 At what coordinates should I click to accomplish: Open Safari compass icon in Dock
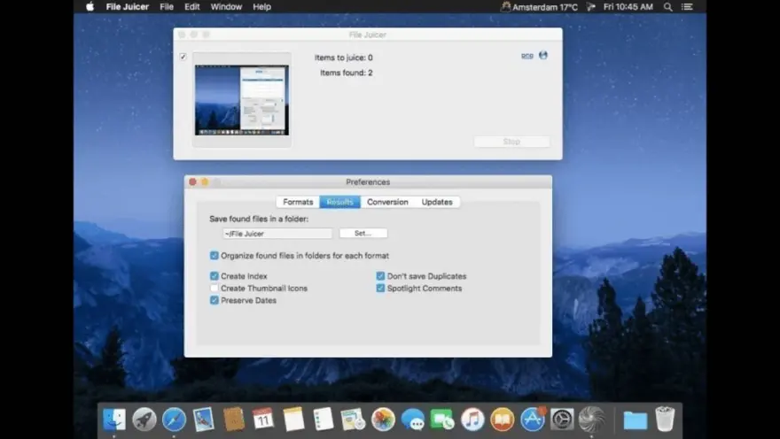[174, 420]
